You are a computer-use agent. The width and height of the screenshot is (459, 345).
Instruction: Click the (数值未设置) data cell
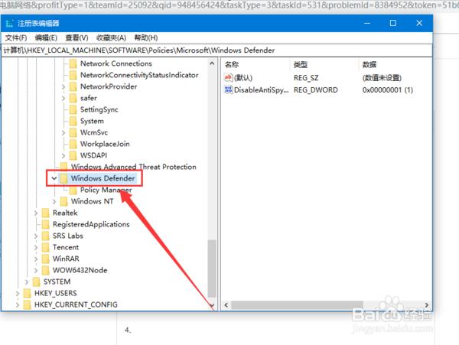382,78
